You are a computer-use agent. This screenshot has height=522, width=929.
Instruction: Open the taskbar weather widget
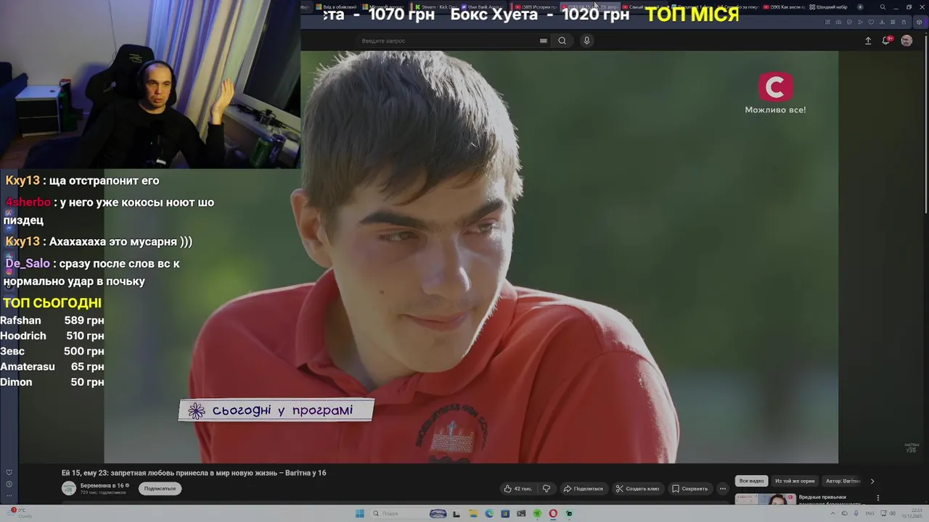click(x=19, y=513)
